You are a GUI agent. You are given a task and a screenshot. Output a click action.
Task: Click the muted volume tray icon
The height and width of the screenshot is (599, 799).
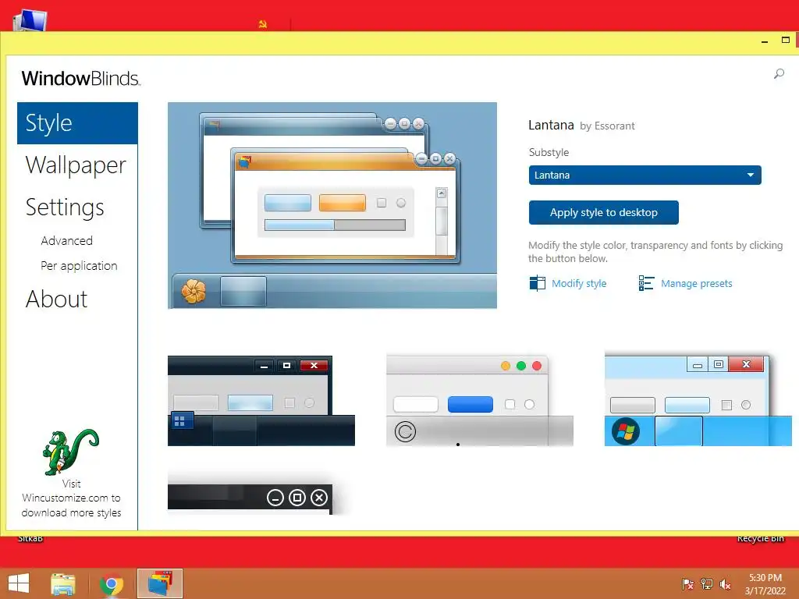(x=725, y=584)
